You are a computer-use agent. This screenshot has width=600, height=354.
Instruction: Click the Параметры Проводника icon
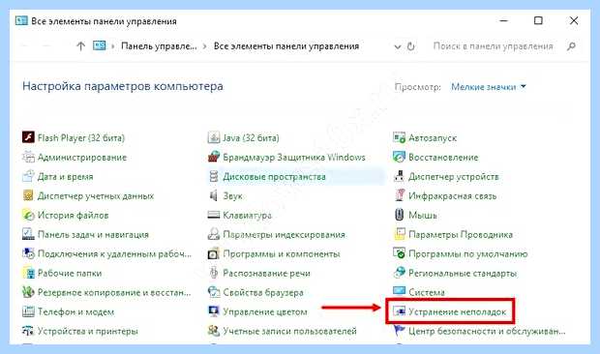399,234
